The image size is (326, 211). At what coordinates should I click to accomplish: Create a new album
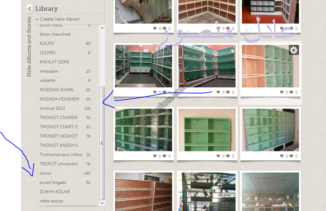(57, 19)
